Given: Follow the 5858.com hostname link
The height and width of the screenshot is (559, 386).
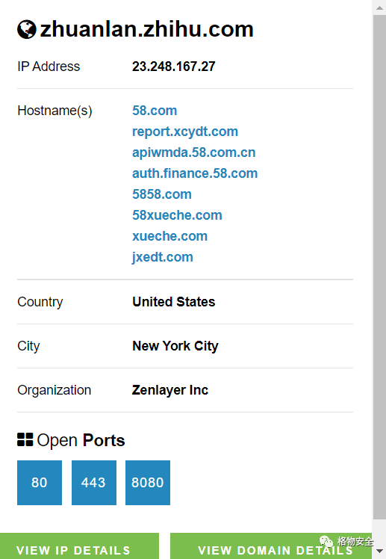Looking at the screenshot, I should (x=162, y=194).
